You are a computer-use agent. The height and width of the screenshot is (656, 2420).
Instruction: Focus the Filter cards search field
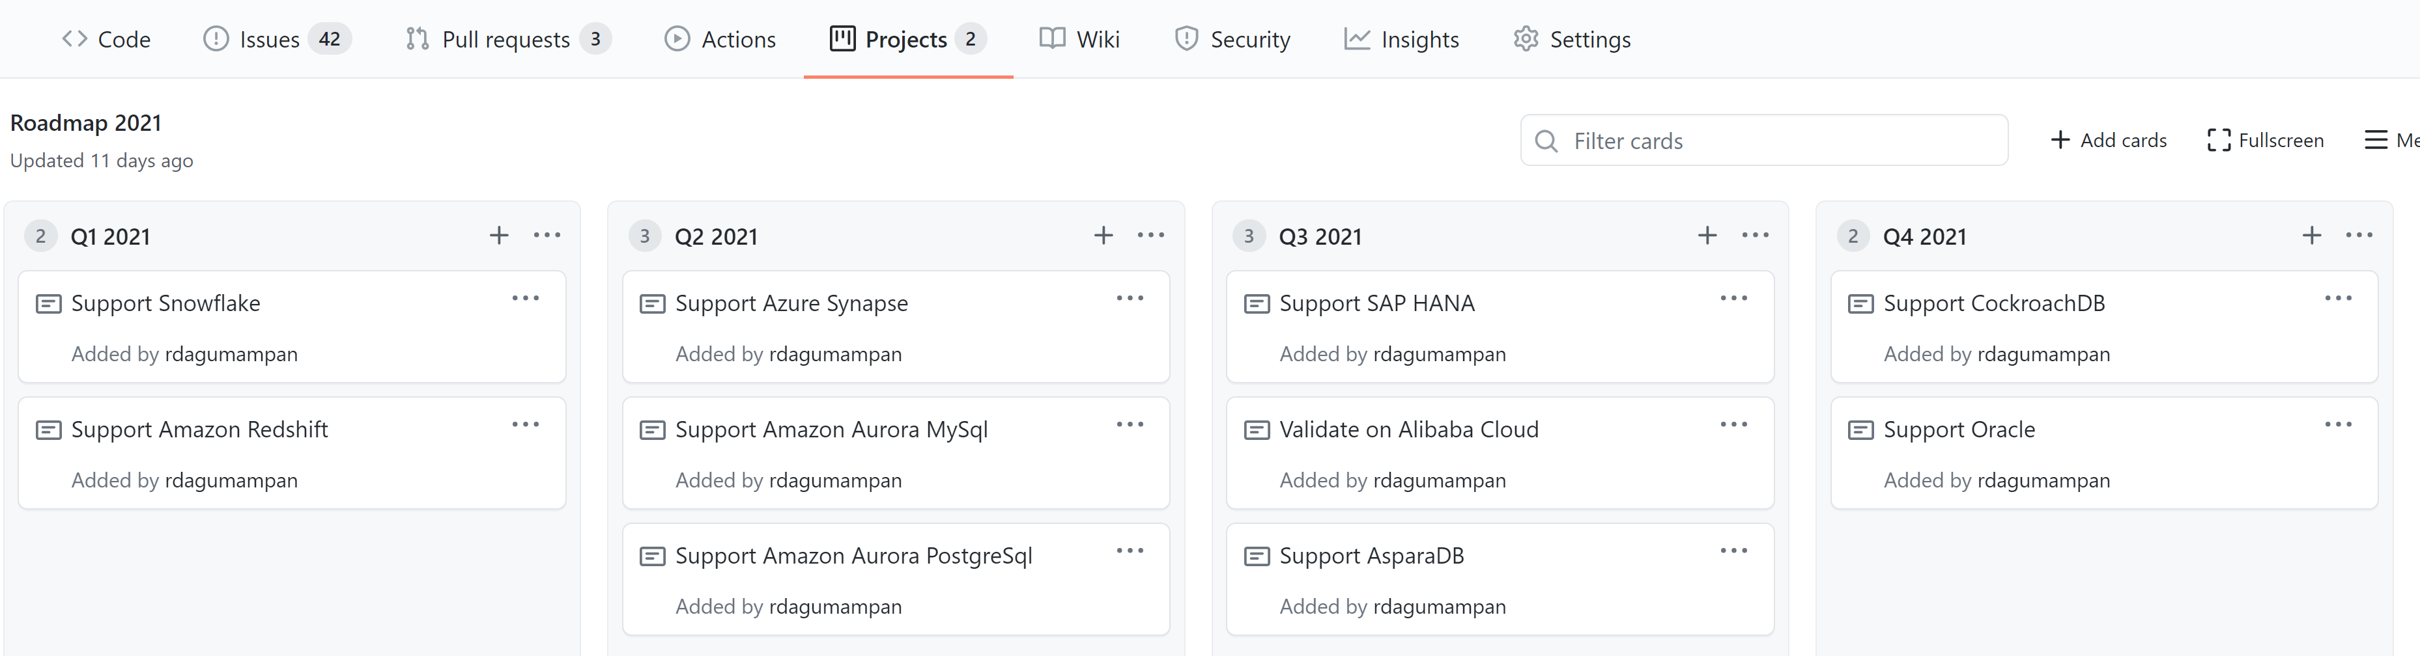pos(1763,140)
